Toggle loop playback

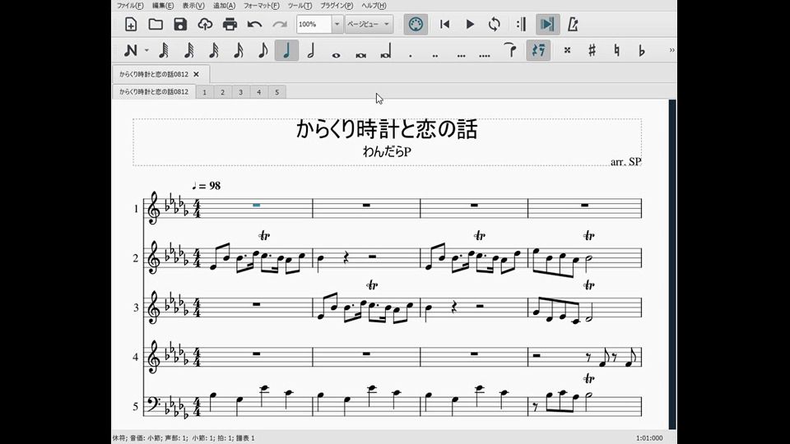495,24
